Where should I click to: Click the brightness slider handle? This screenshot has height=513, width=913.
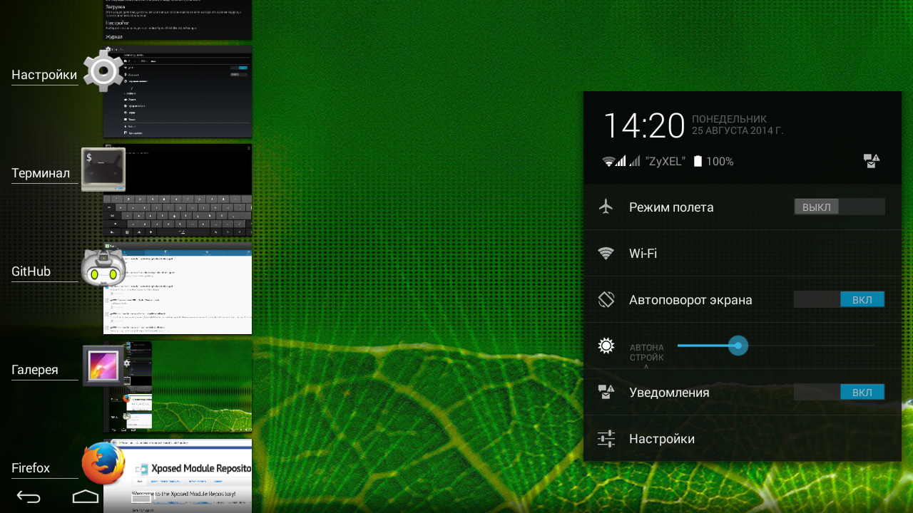pyautogui.click(x=738, y=346)
